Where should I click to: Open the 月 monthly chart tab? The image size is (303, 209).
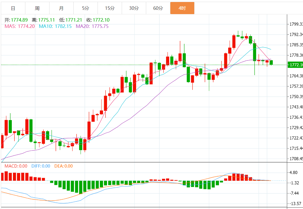tap(61, 8)
